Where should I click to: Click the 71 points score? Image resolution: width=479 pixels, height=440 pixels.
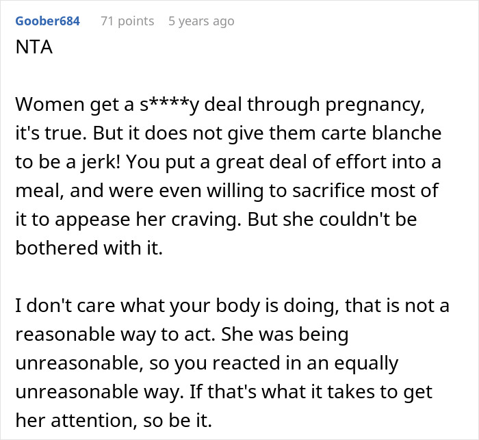tap(127, 21)
